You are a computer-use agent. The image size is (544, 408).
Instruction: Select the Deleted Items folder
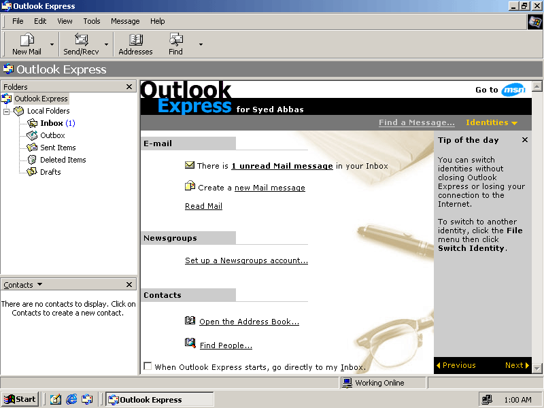[x=63, y=160]
